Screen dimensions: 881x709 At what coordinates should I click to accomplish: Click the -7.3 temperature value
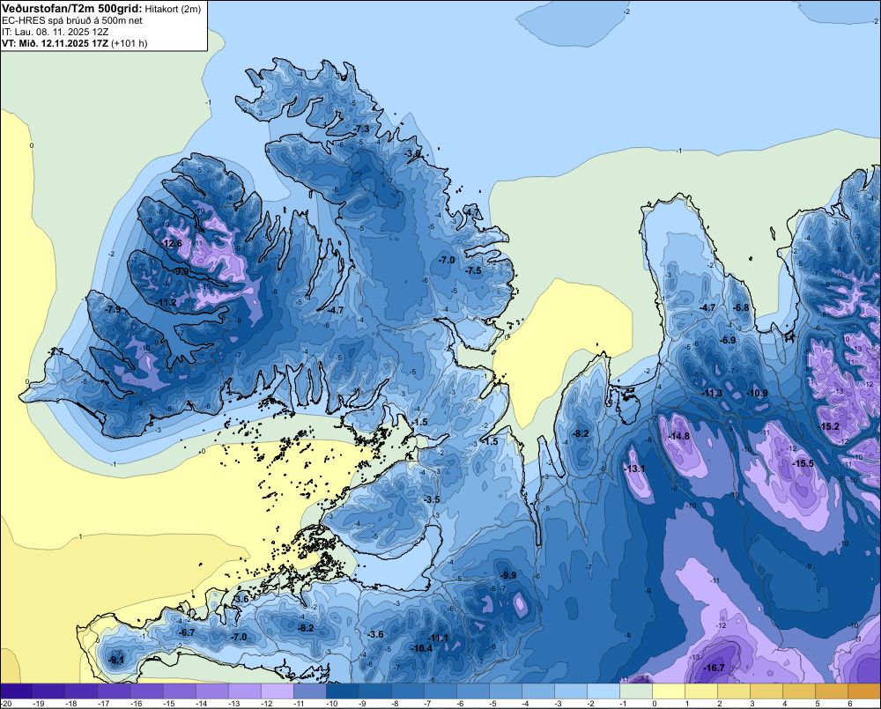pos(362,129)
